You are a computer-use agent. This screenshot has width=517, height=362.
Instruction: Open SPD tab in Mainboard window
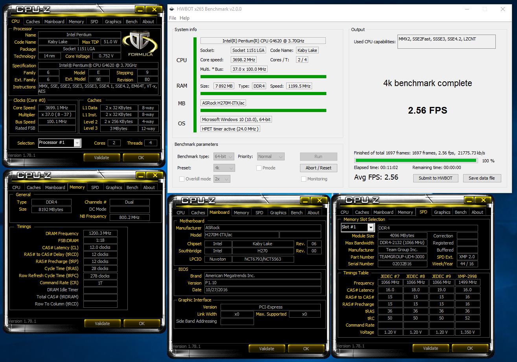(x=259, y=213)
